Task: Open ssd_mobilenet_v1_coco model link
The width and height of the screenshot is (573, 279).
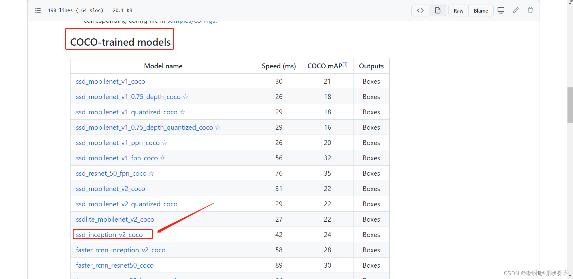Action: click(110, 81)
